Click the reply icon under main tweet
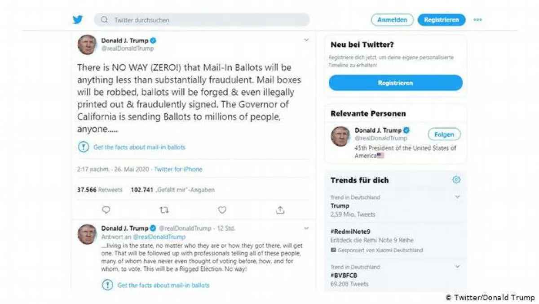539x304 pixels. [x=106, y=210]
